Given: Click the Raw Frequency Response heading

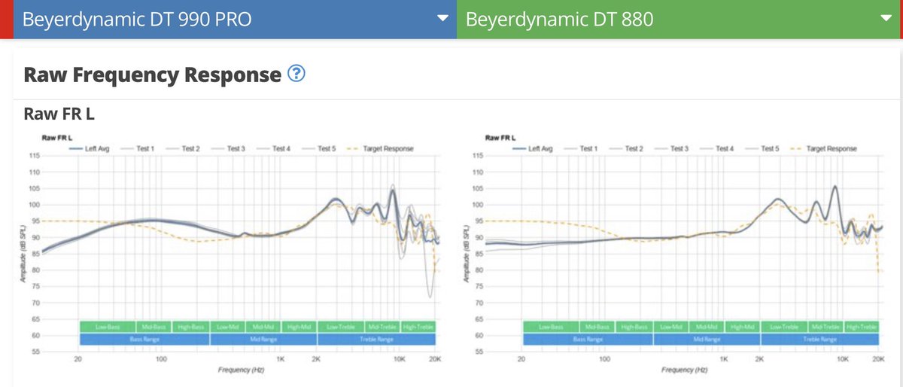Looking at the screenshot, I should click(153, 75).
